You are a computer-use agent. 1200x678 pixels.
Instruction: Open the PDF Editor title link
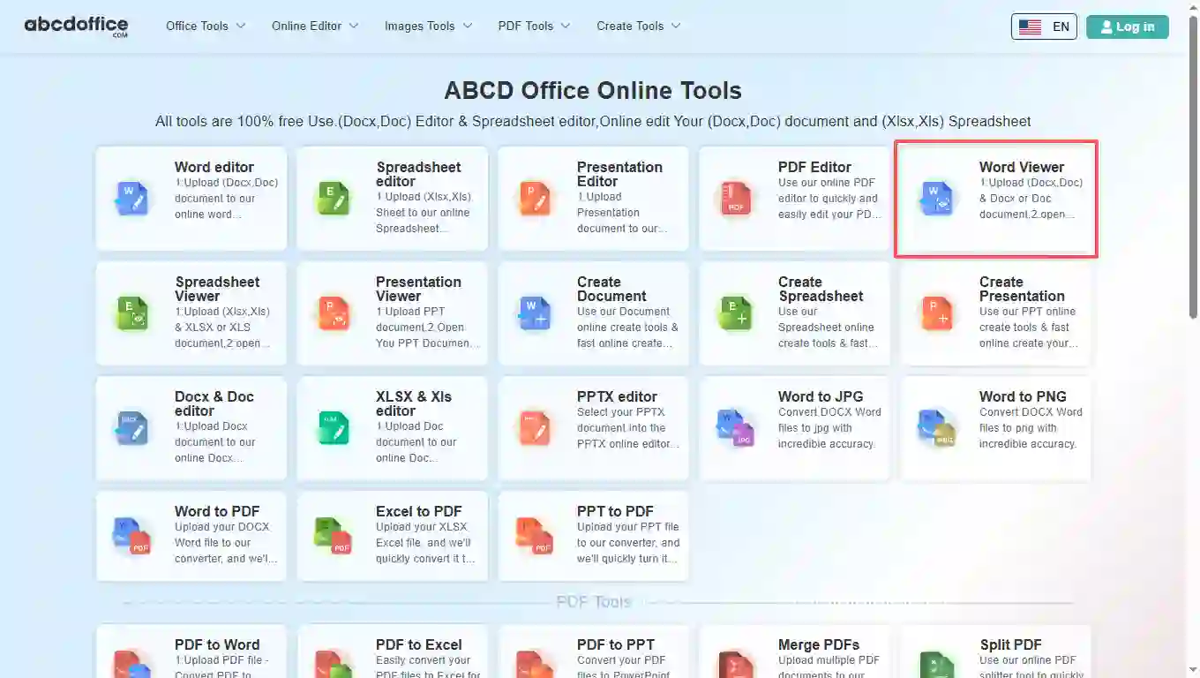click(x=814, y=167)
